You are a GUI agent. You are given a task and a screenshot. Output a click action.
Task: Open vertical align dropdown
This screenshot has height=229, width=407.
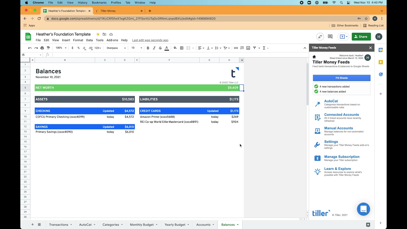point(210,48)
